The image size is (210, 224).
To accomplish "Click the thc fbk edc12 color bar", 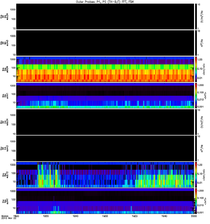I will (x=196, y=174).
